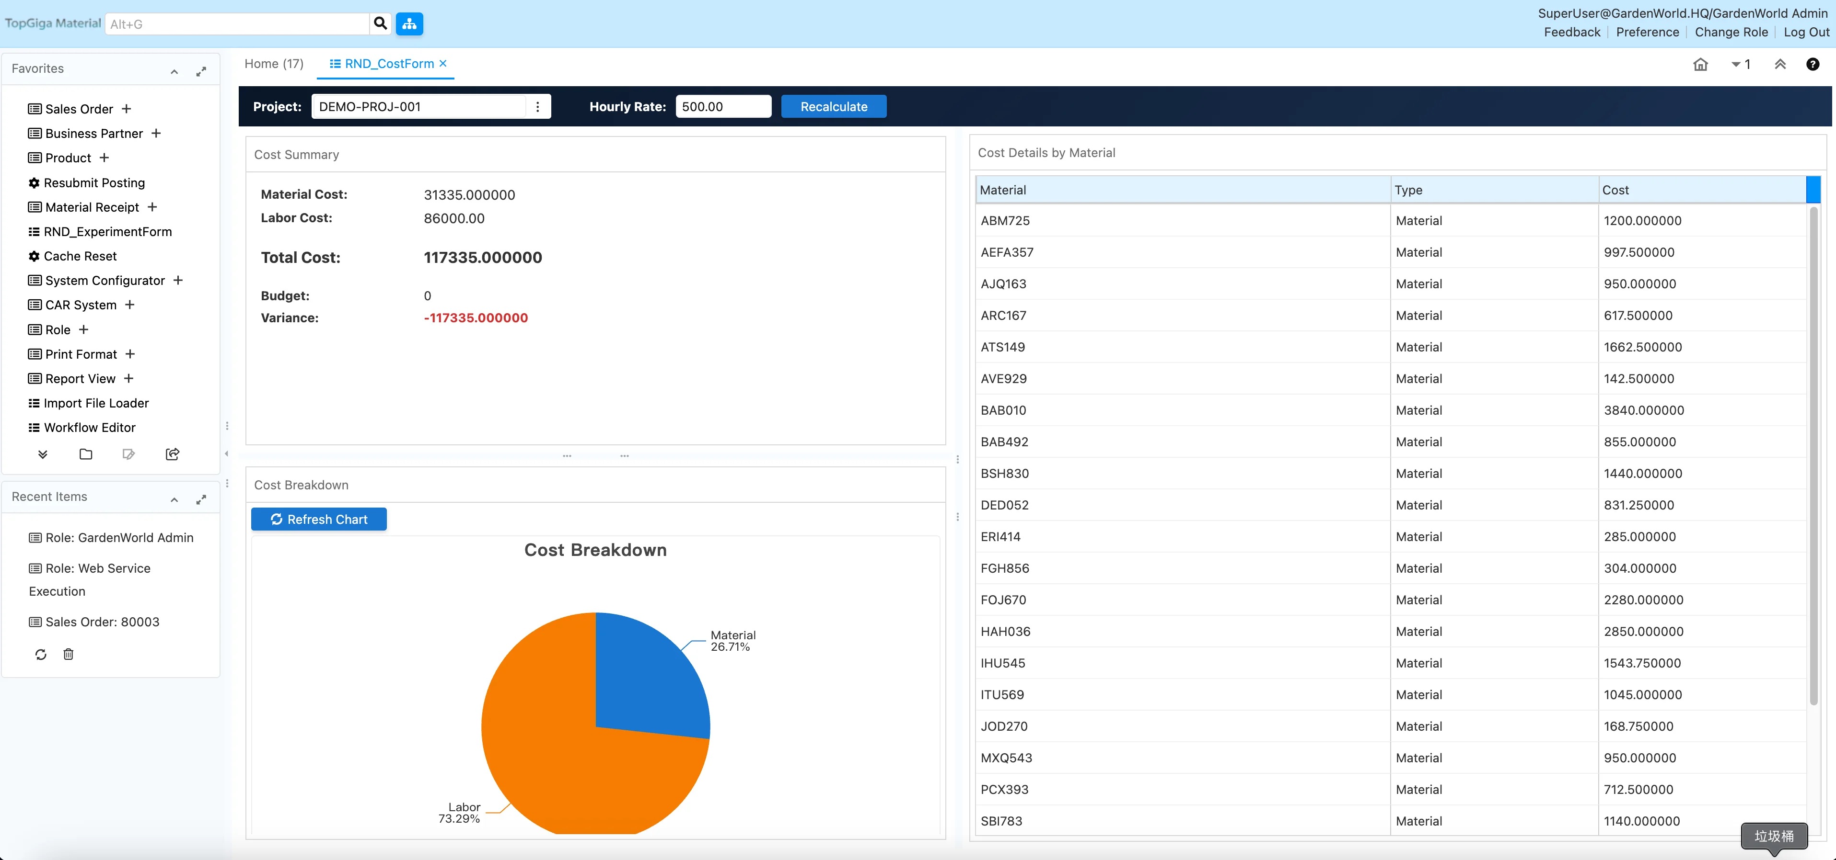Click the Refresh Chart button
Image resolution: width=1836 pixels, height=860 pixels.
coord(319,519)
